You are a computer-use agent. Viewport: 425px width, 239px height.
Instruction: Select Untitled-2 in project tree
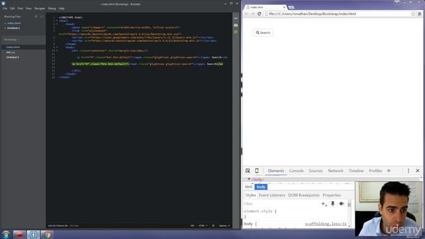pos(13,58)
